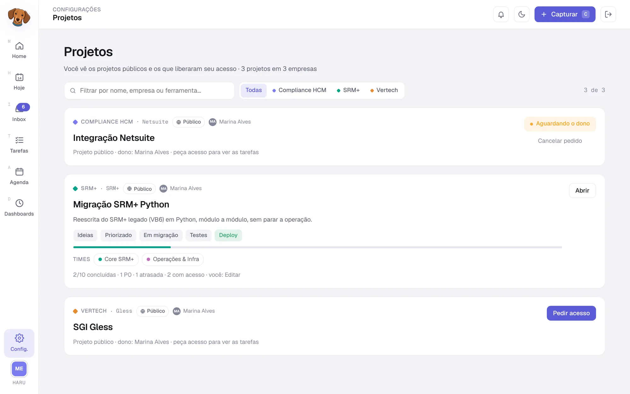Viewport: 630px width, 394px height.
Task: Click the Priorizado stage chip
Action: pyautogui.click(x=118, y=235)
